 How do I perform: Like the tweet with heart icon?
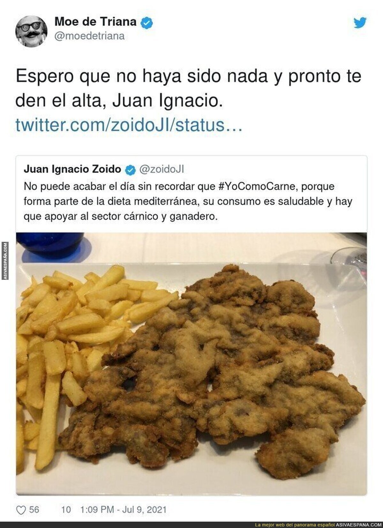[x=21, y=509]
